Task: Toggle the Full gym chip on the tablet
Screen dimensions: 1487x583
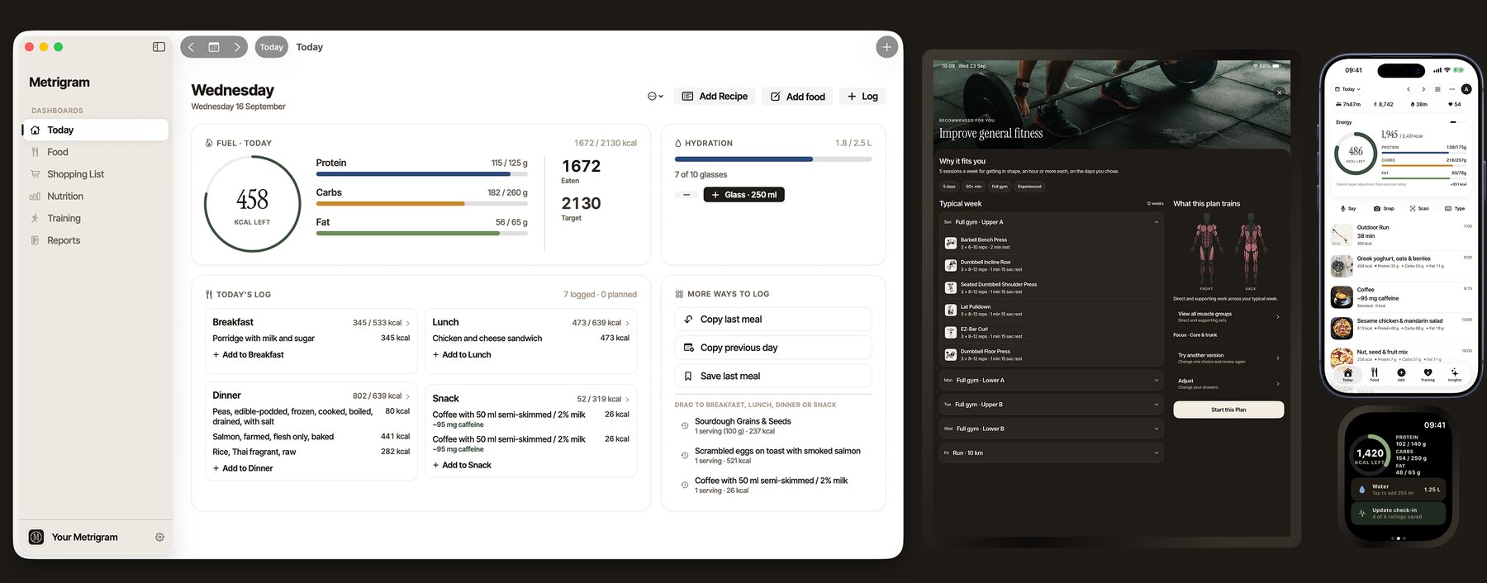Action: point(1000,187)
